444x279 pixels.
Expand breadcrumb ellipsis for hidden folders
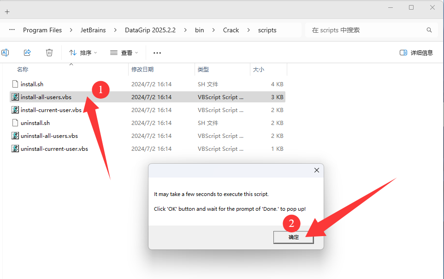pos(12,30)
